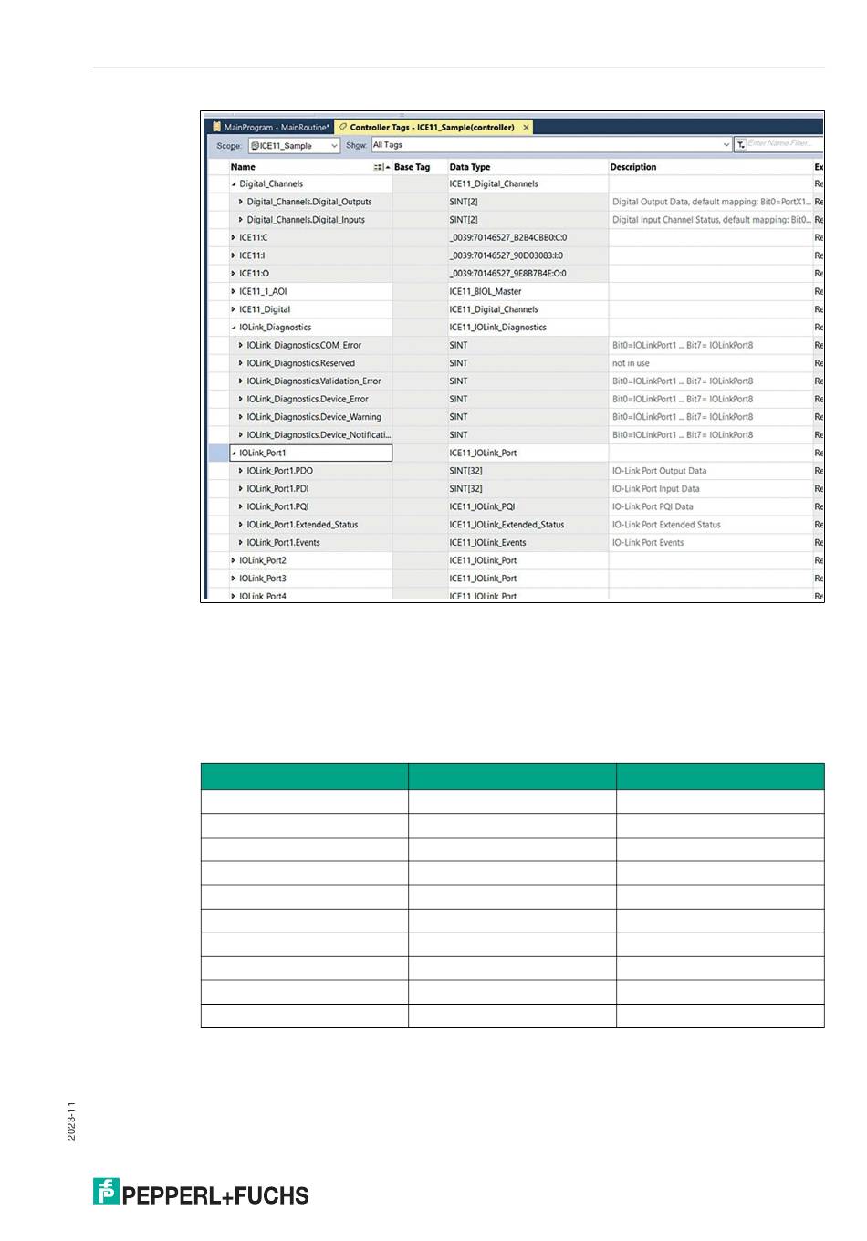867x1241 pixels.
Task: Click the name filter funnel icon
Action: point(740,144)
